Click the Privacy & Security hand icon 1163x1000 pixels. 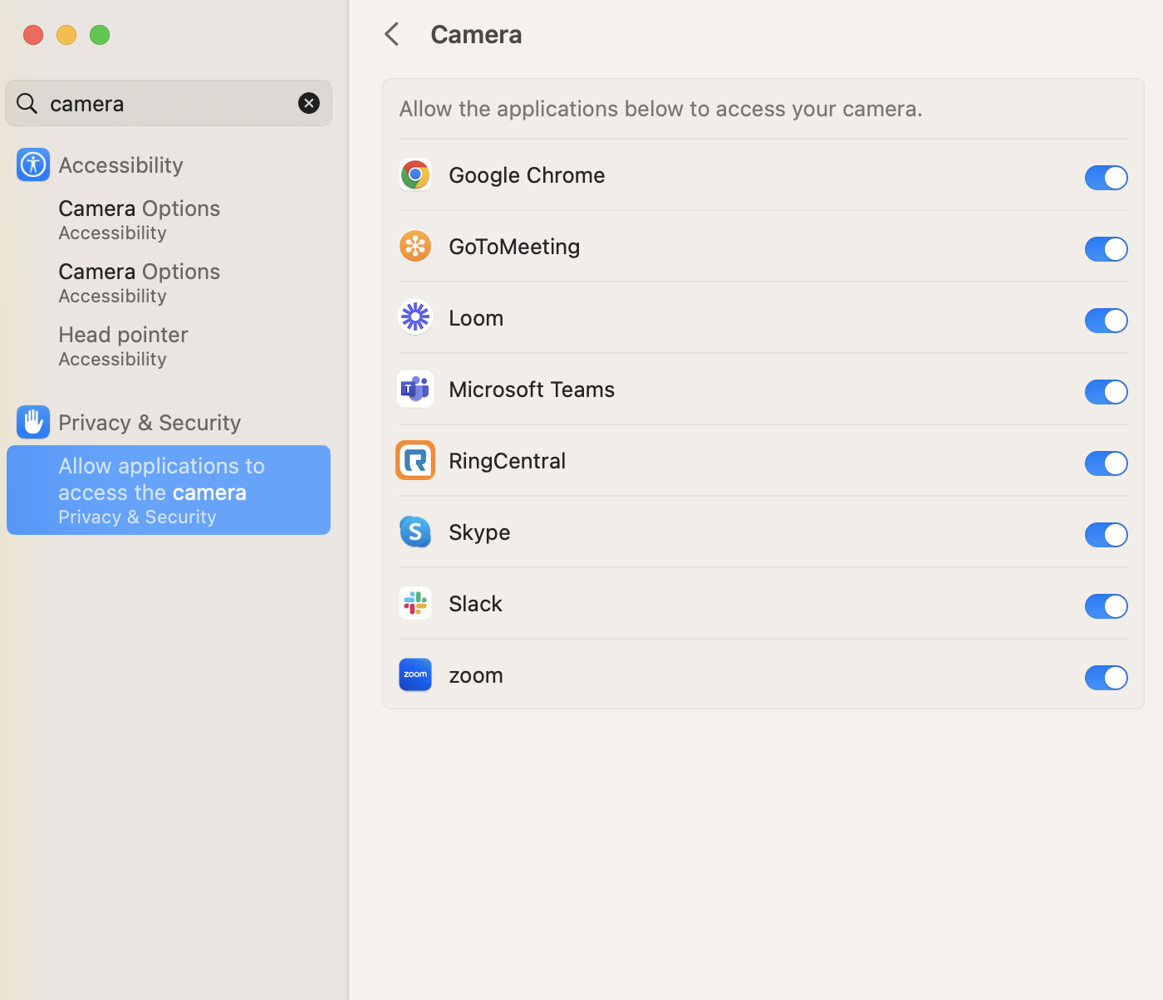point(33,422)
